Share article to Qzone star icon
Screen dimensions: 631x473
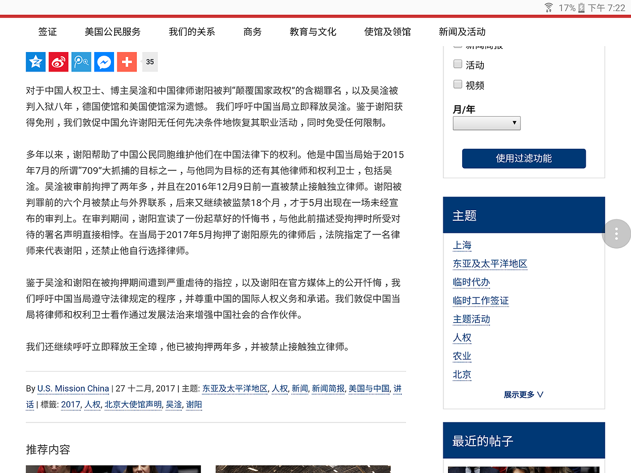coord(36,62)
